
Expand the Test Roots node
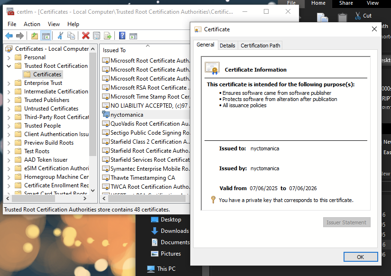[x=9, y=152]
